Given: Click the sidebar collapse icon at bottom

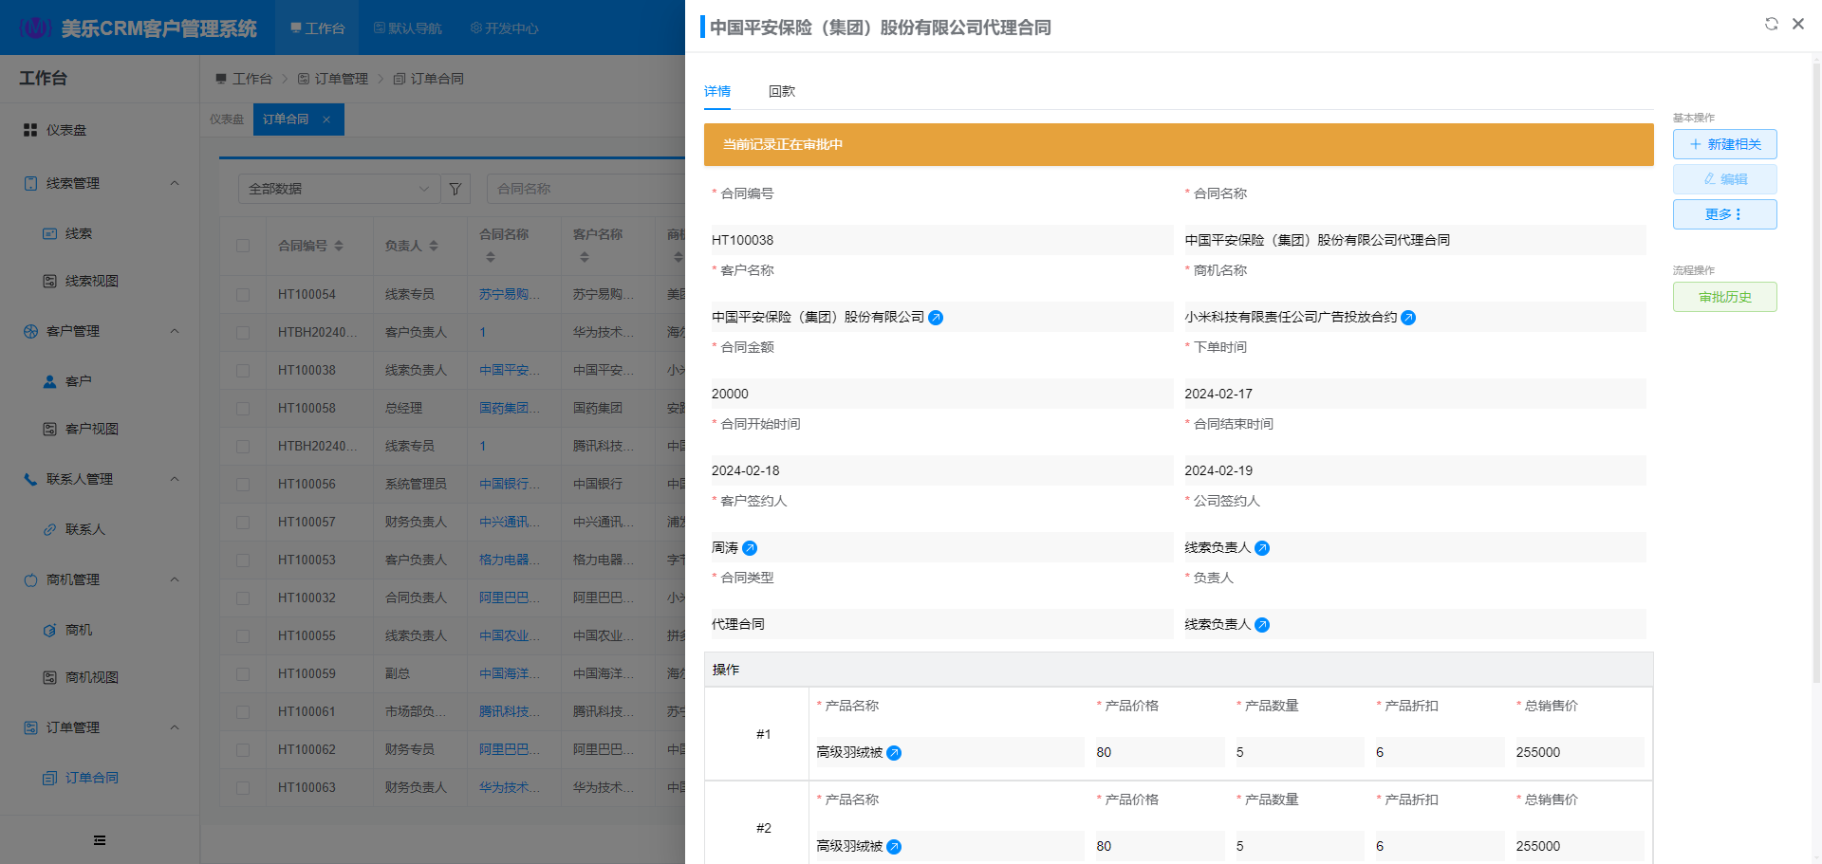Looking at the screenshot, I should click(x=100, y=840).
